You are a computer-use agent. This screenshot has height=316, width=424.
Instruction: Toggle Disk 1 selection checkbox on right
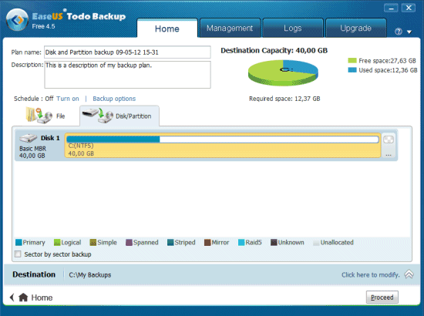[389, 140]
